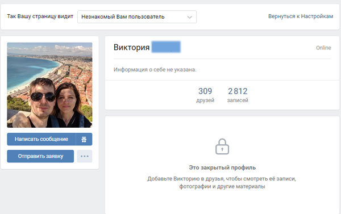
Task: Open the 2 812 записей posts counter
Action: pos(238,95)
